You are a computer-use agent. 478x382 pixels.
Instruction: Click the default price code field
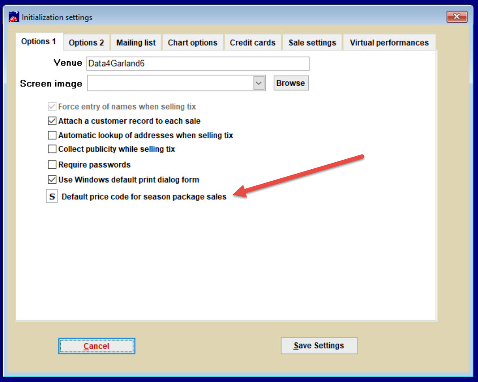(x=52, y=196)
